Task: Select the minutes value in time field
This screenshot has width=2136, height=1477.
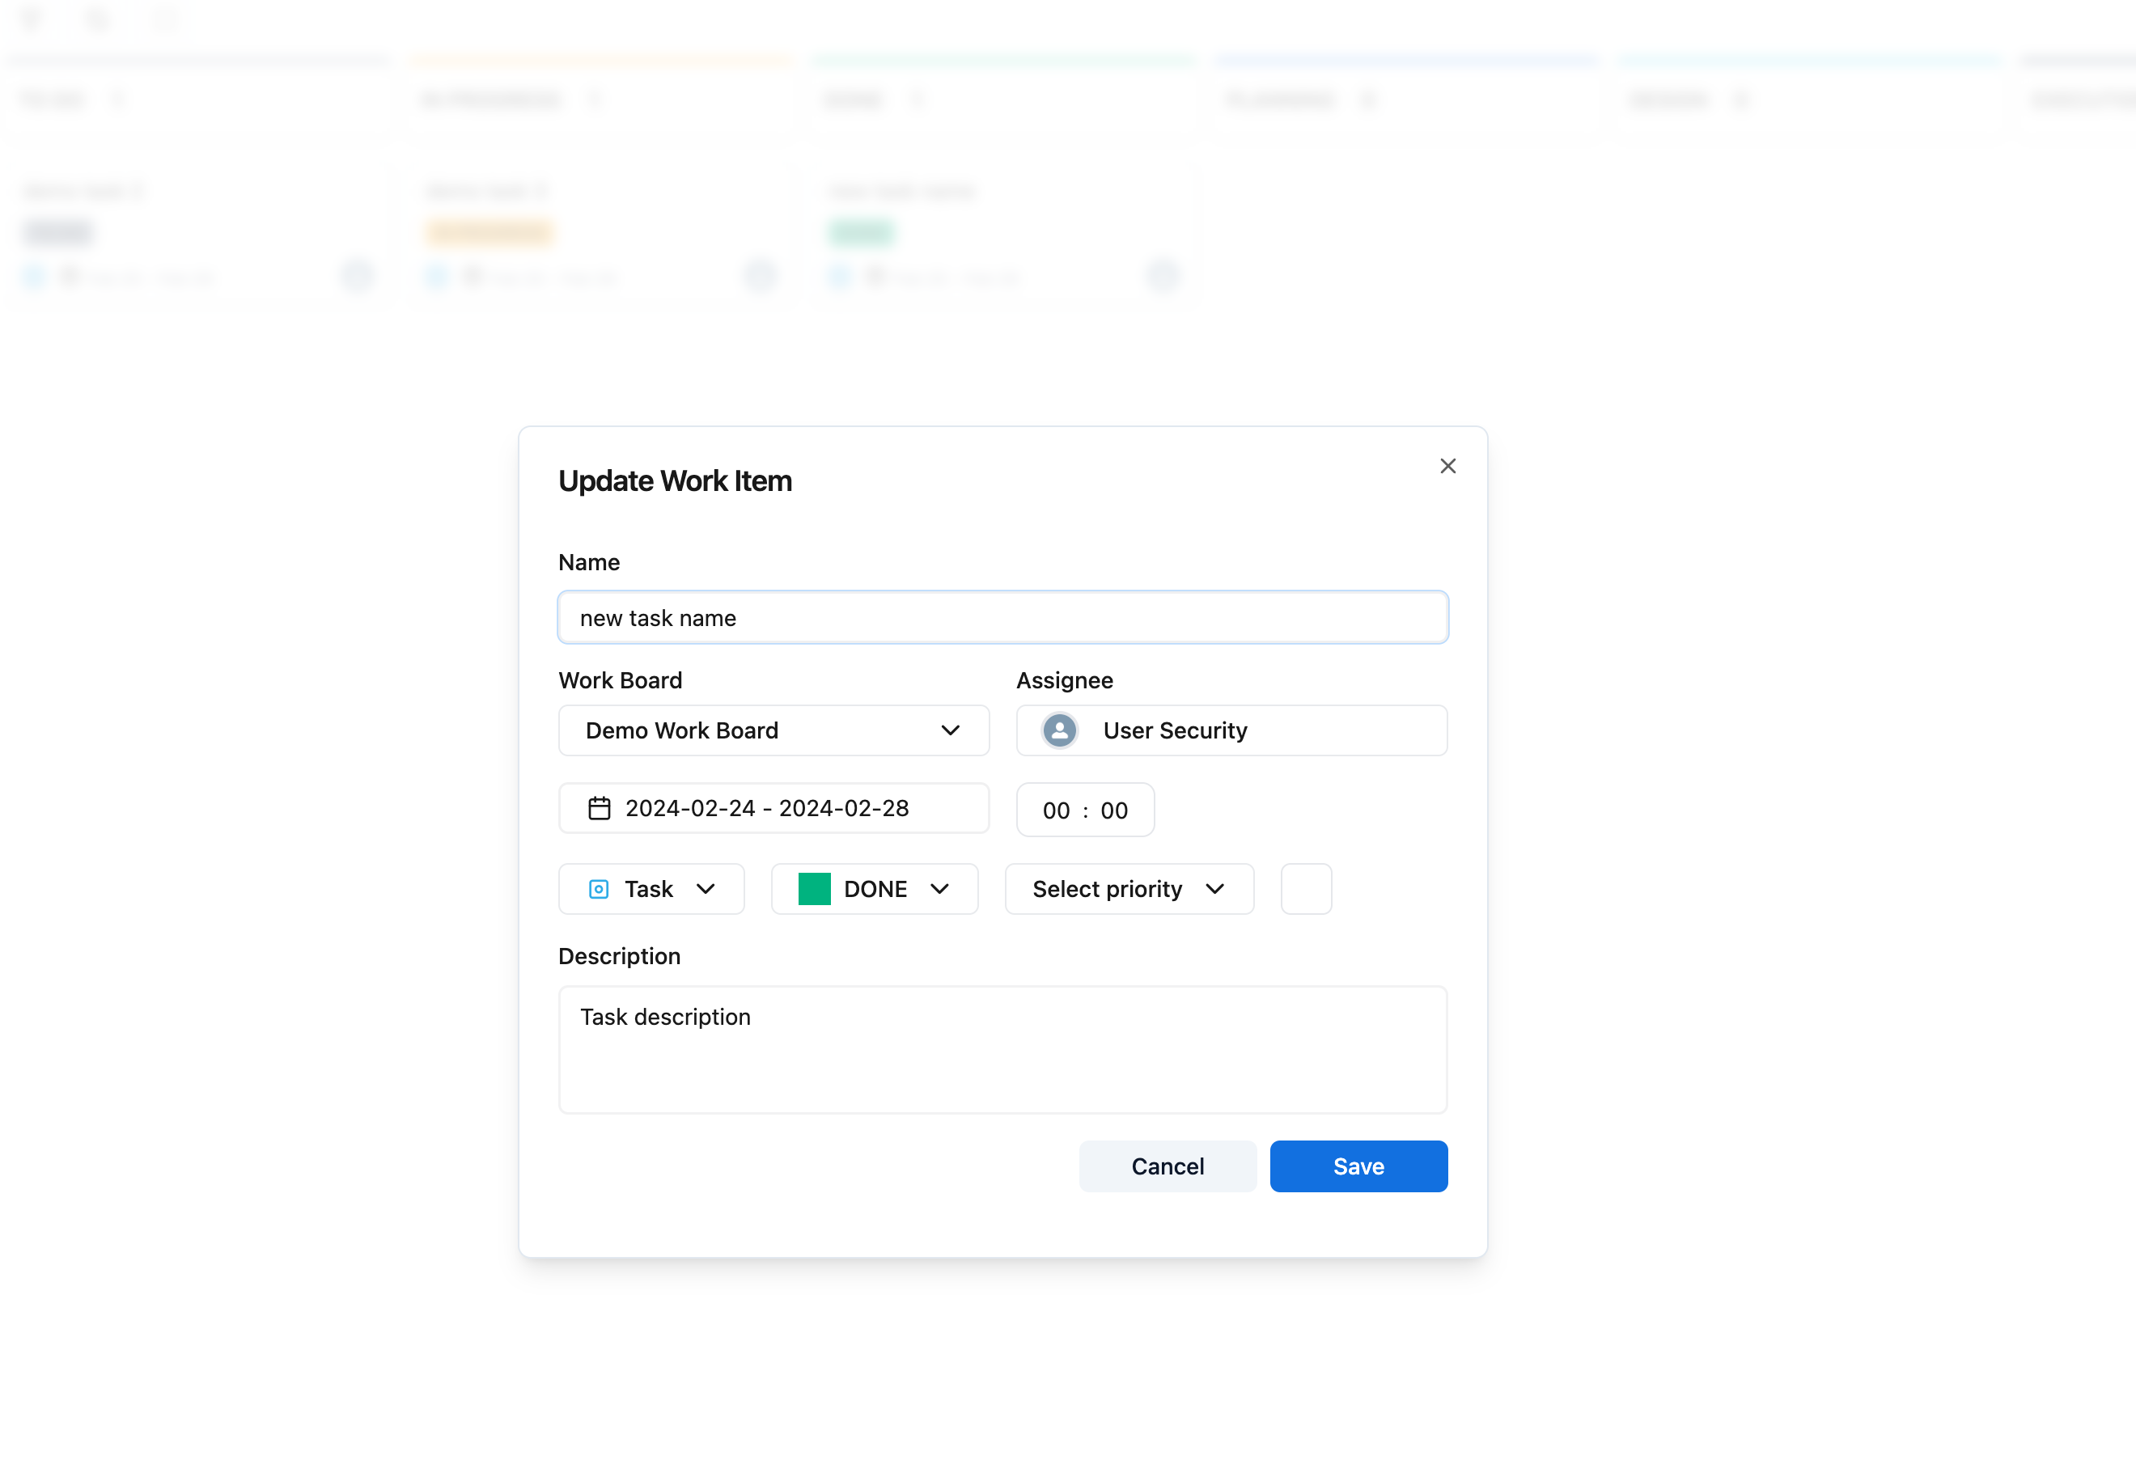Action: (1113, 810)
